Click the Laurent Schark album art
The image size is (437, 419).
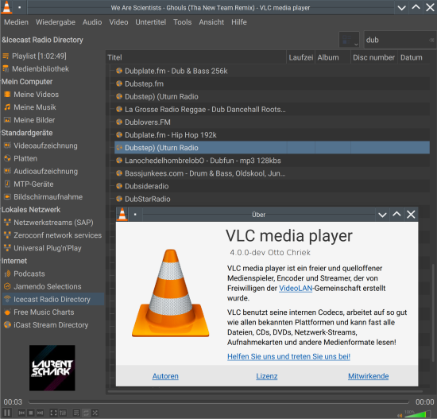coord(52,368)
